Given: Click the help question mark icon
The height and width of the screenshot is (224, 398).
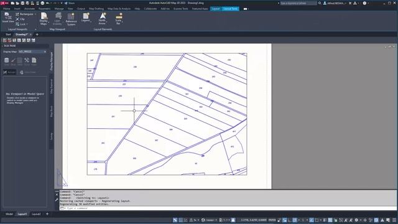Looking at the screenshot, I should [364, 3].
